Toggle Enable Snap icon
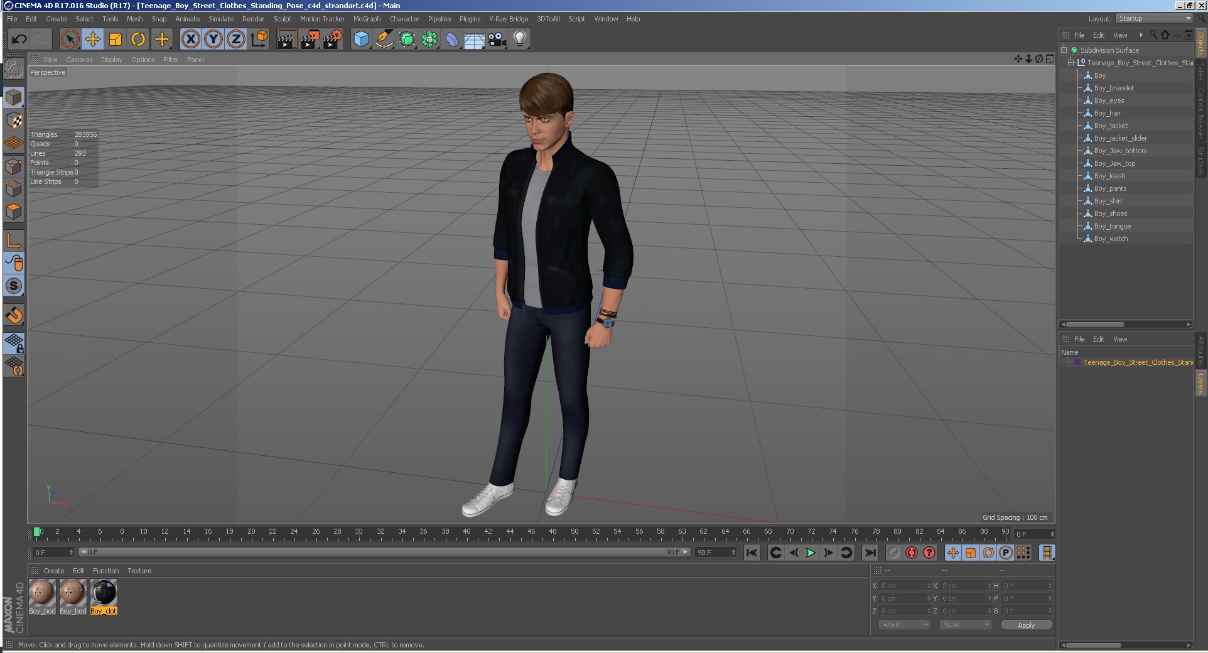1208x653 pixels. [14, 315]
